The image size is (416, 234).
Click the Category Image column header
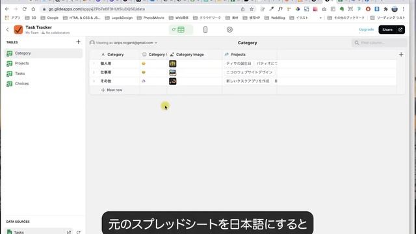click(x=194, y=55)
